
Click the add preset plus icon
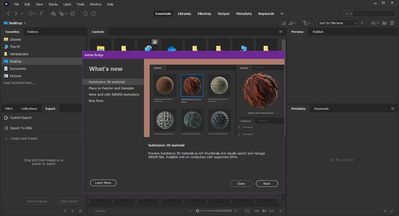point(72,211)
